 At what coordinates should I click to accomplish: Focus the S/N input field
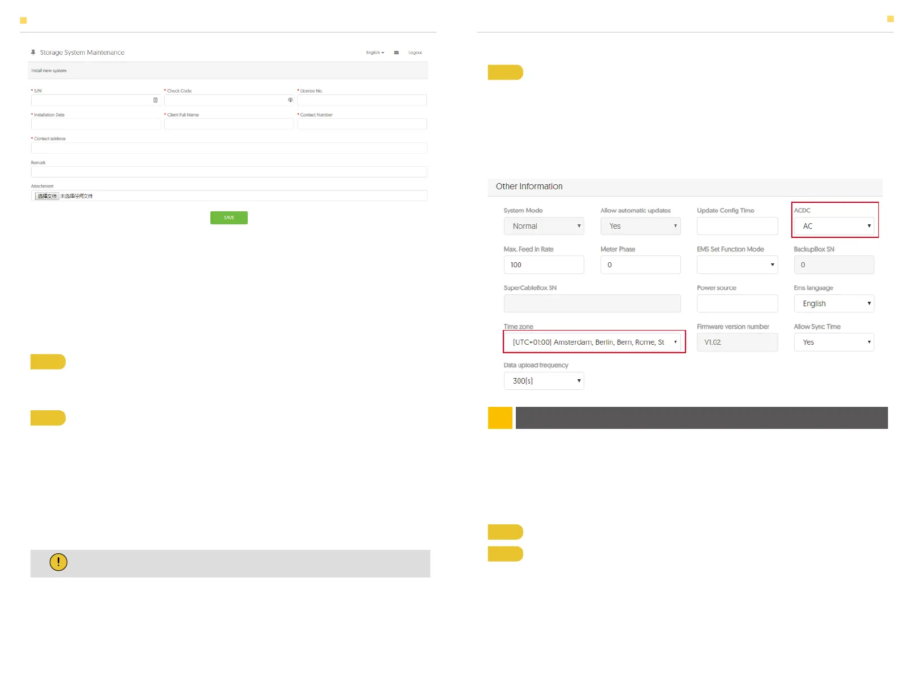pos(96,100)
